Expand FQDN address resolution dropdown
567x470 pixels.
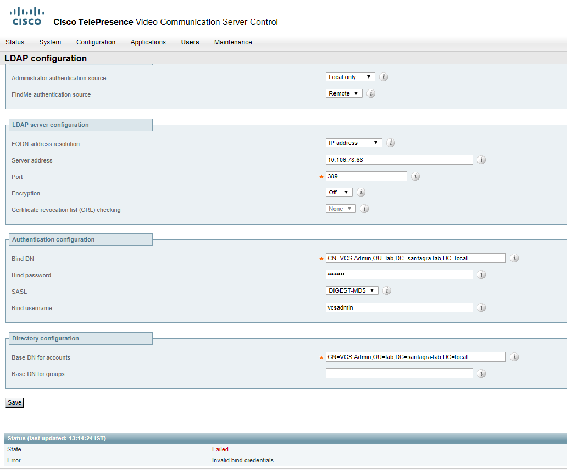(354, 143)
